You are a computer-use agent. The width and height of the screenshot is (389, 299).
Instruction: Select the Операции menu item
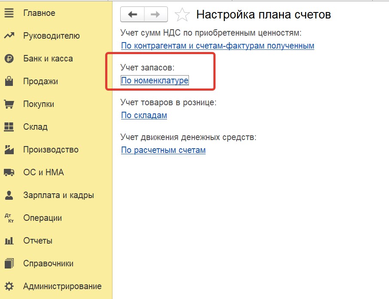(x=43, y=218)
